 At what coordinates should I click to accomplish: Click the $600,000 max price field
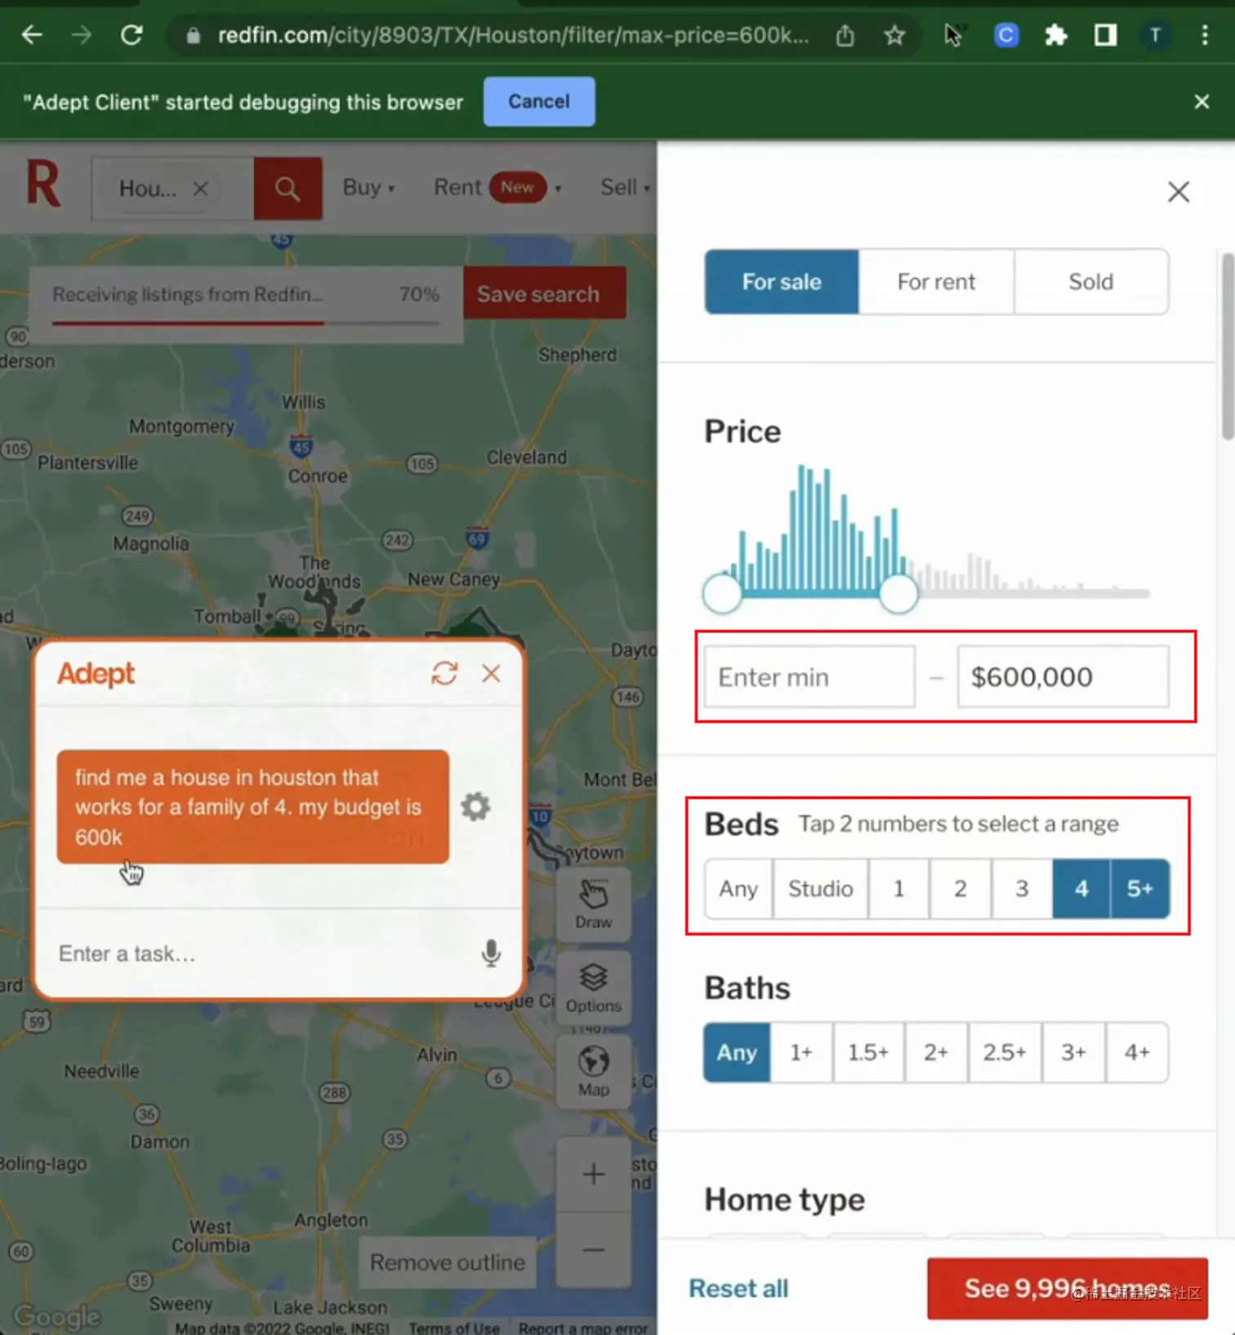pos(1063,676)
